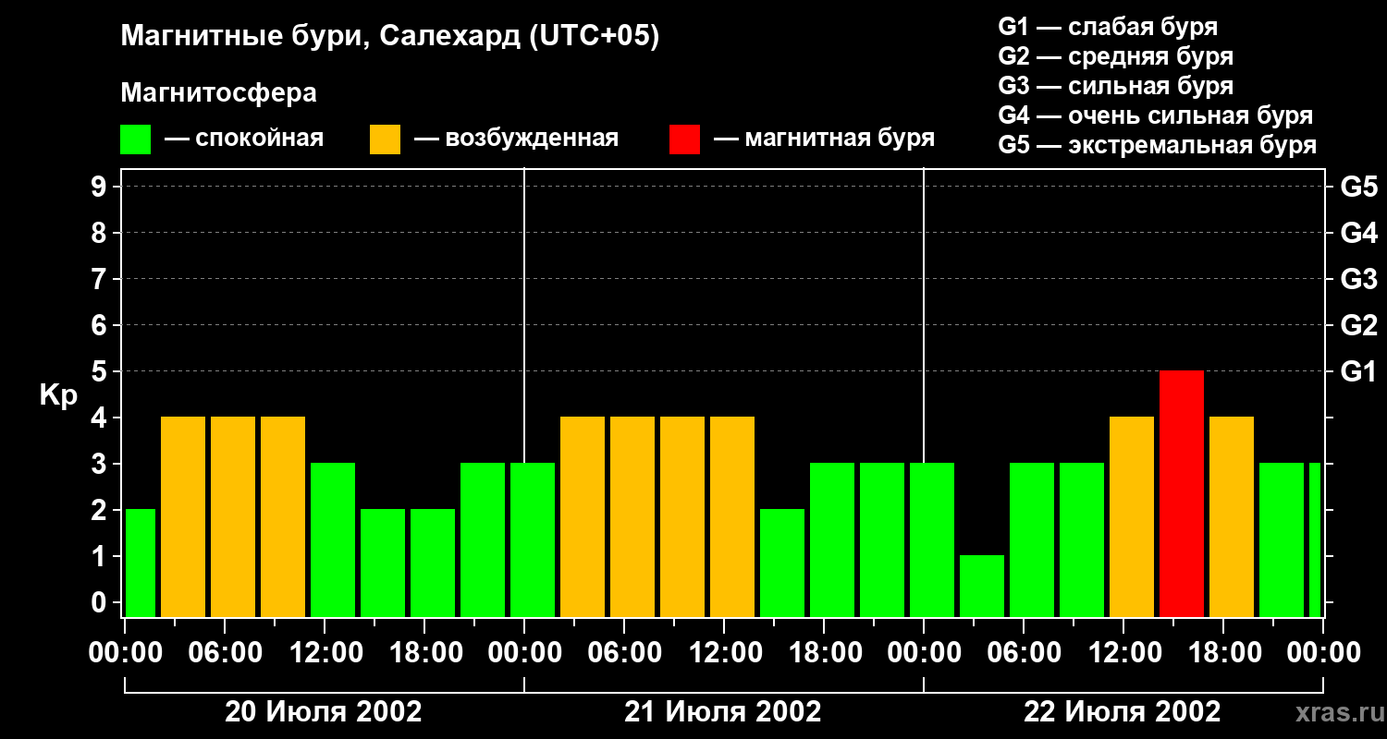Click the 'Kp' axis title
1387x739 pixels.
tap(58, 395)
